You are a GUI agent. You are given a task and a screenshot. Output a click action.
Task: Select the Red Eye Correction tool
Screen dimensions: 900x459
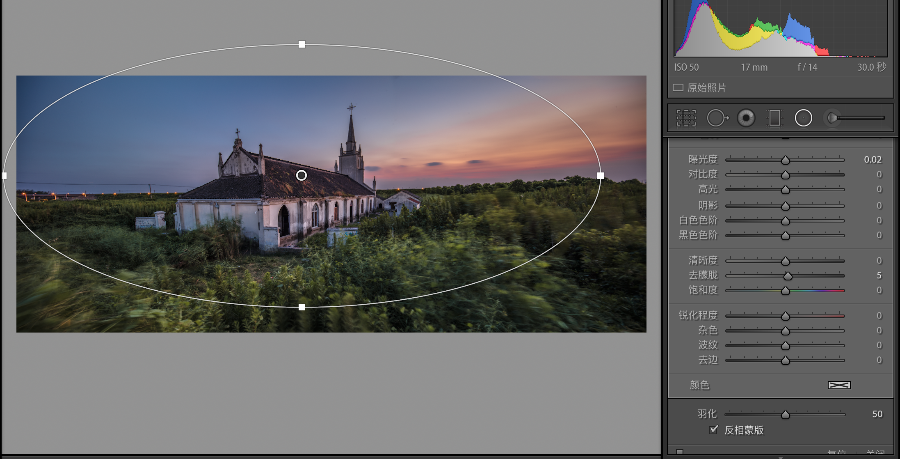tap(746, 118)
